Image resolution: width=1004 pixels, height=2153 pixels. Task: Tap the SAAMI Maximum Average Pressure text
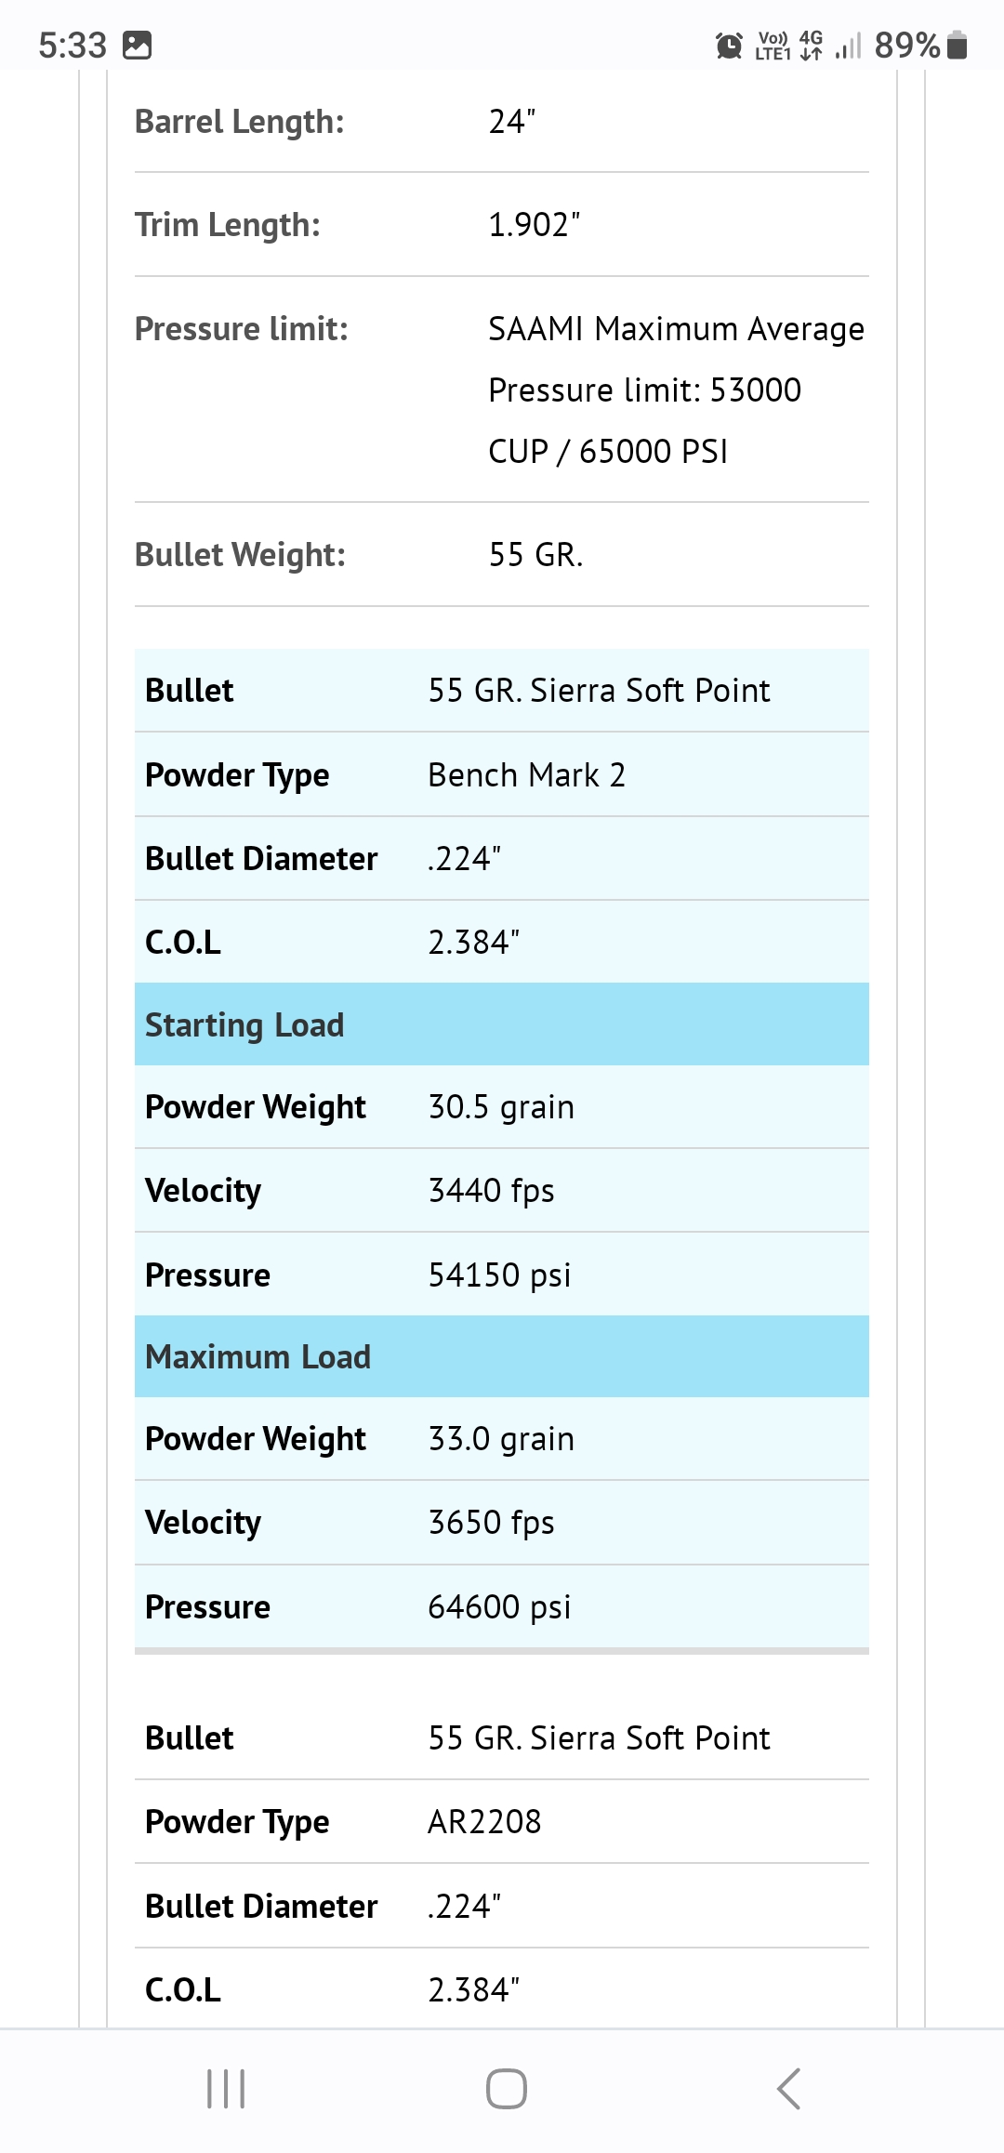pos(677,390)
